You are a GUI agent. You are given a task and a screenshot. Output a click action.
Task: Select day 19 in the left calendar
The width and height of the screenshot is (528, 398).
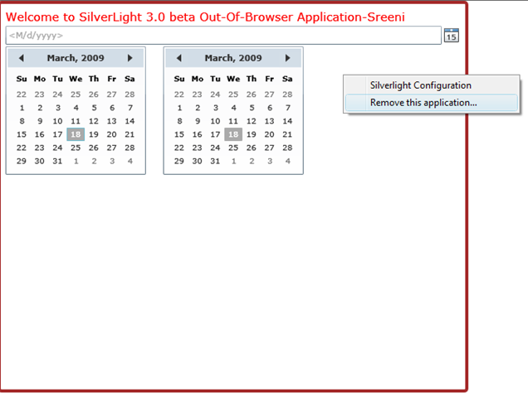(x=94, y=134)
